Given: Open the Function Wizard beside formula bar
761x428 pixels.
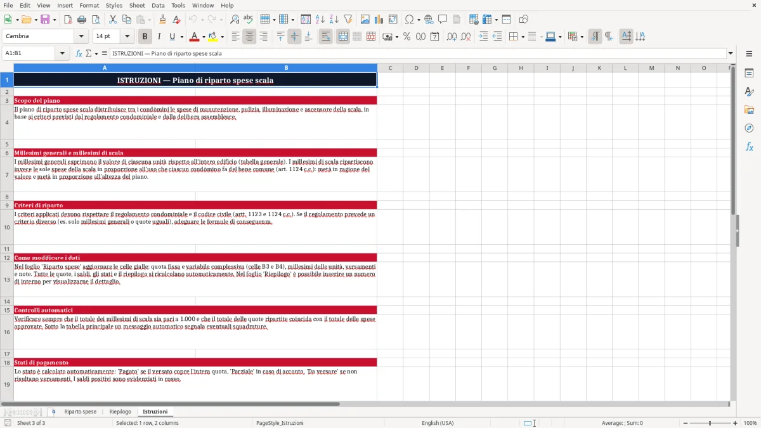Looking at the screenshot, I should (x=79, y=53).
